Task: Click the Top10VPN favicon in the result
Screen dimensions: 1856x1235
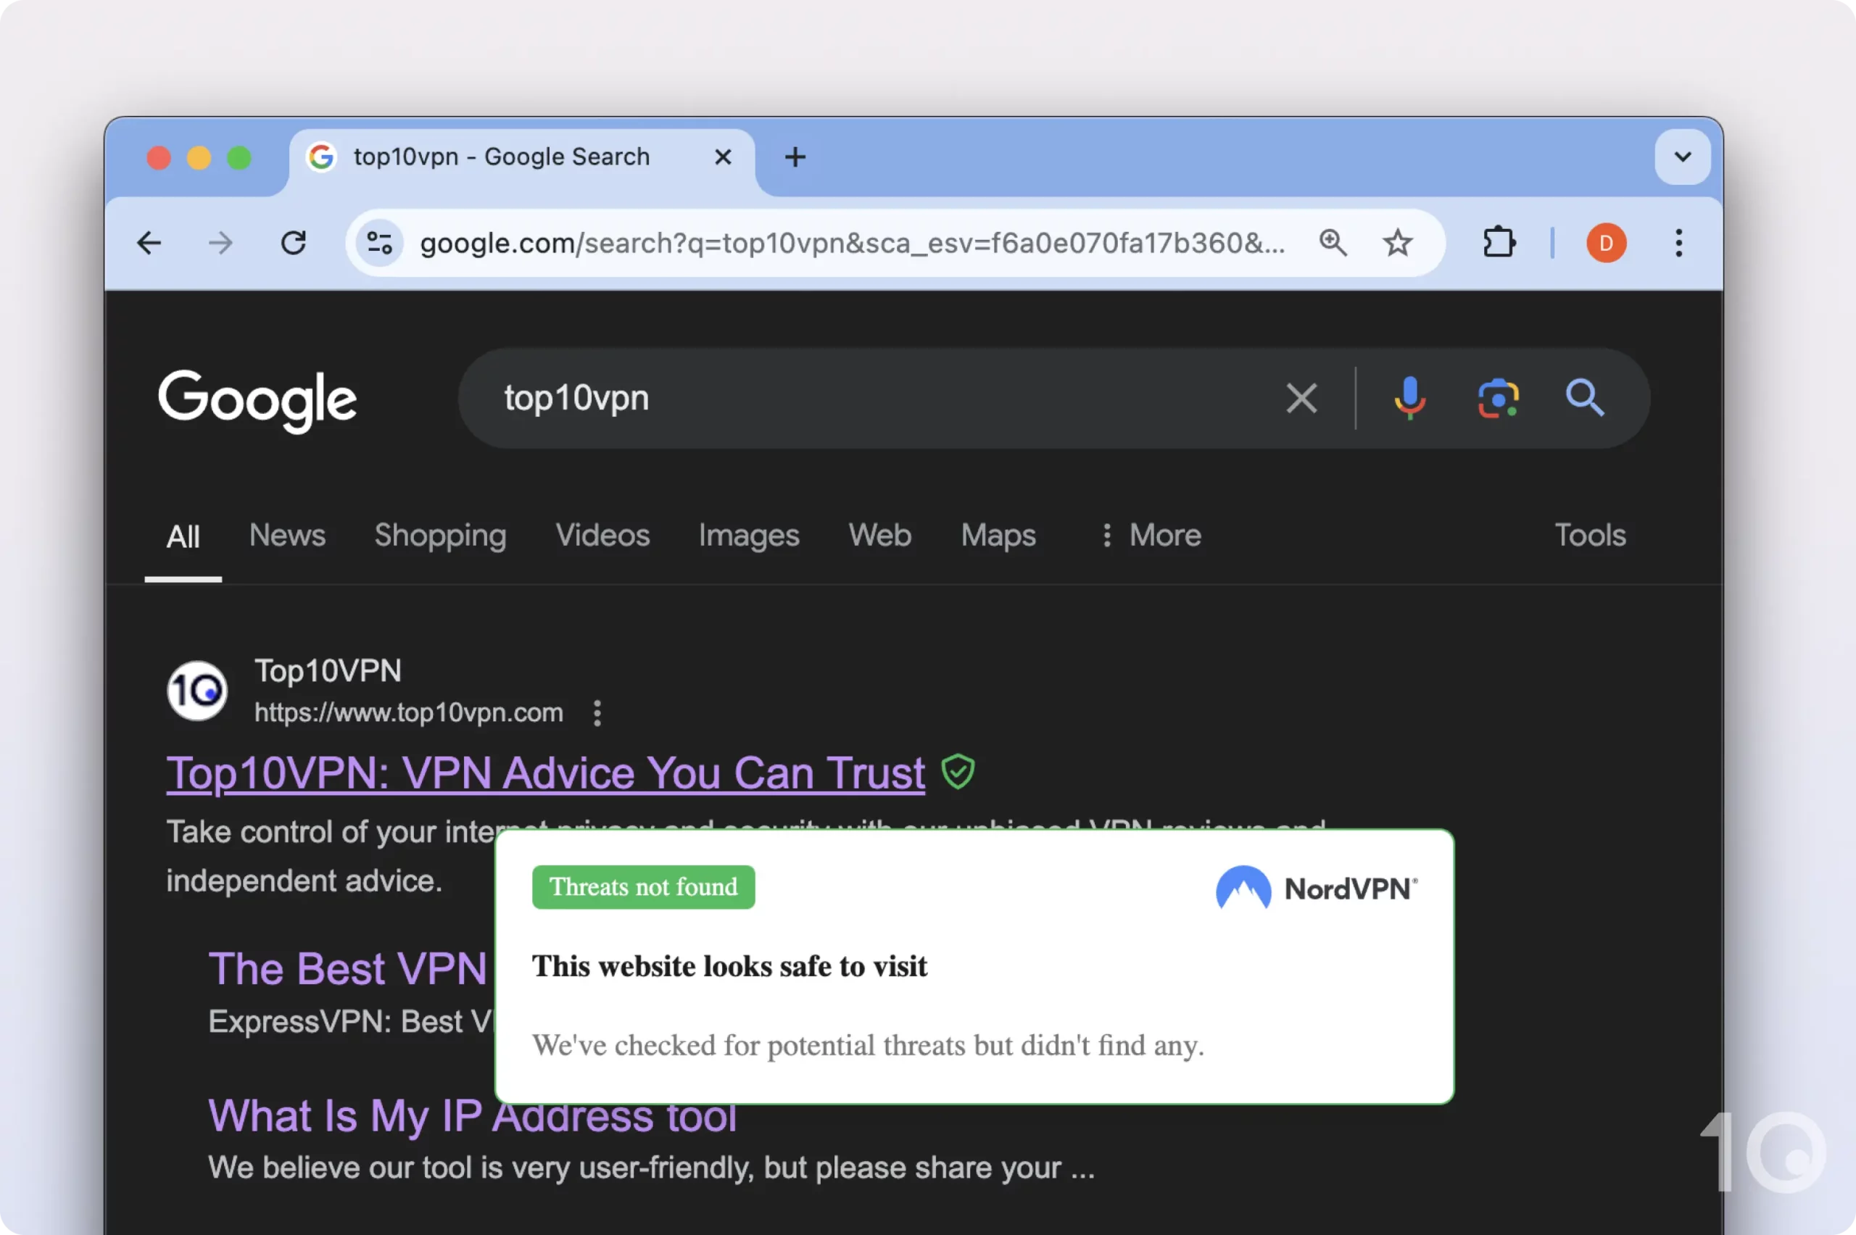Action: [x=198, y=691]
